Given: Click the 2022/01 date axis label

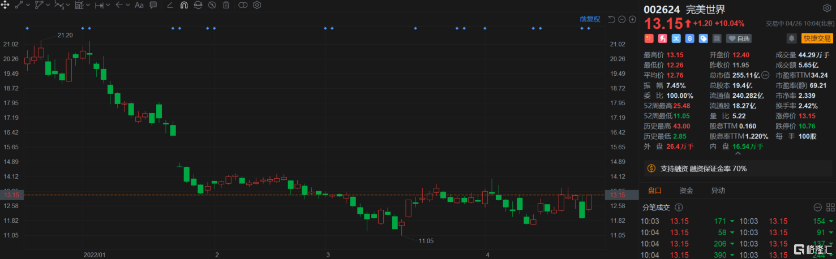Looking at the screenshot, I should 95,254.
